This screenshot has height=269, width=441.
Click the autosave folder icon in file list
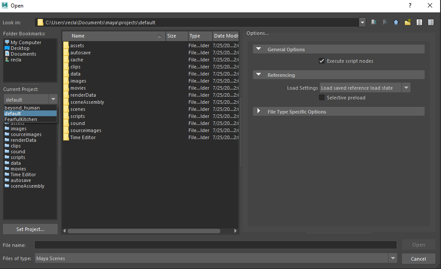66,53
